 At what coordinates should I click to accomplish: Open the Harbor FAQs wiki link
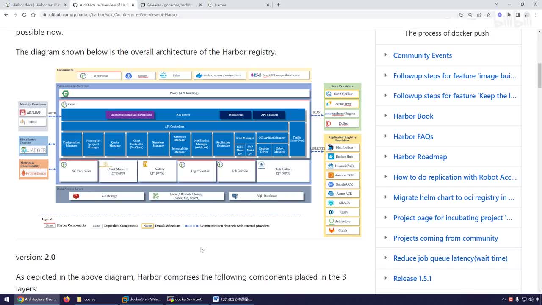click(413, 136)
